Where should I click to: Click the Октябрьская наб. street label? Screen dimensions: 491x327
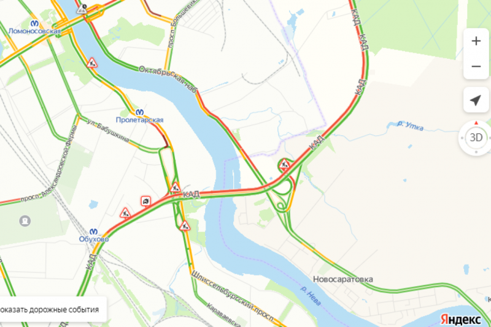[x=168, y=79]
